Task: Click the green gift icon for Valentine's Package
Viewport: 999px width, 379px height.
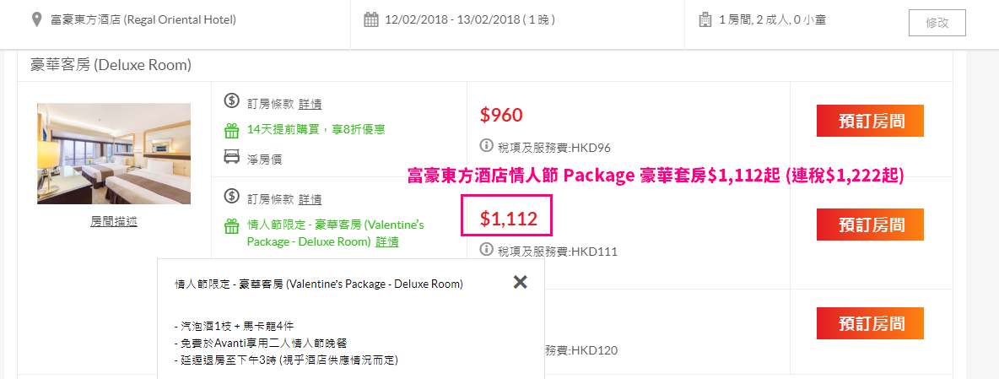Action: tap(232, 226)
